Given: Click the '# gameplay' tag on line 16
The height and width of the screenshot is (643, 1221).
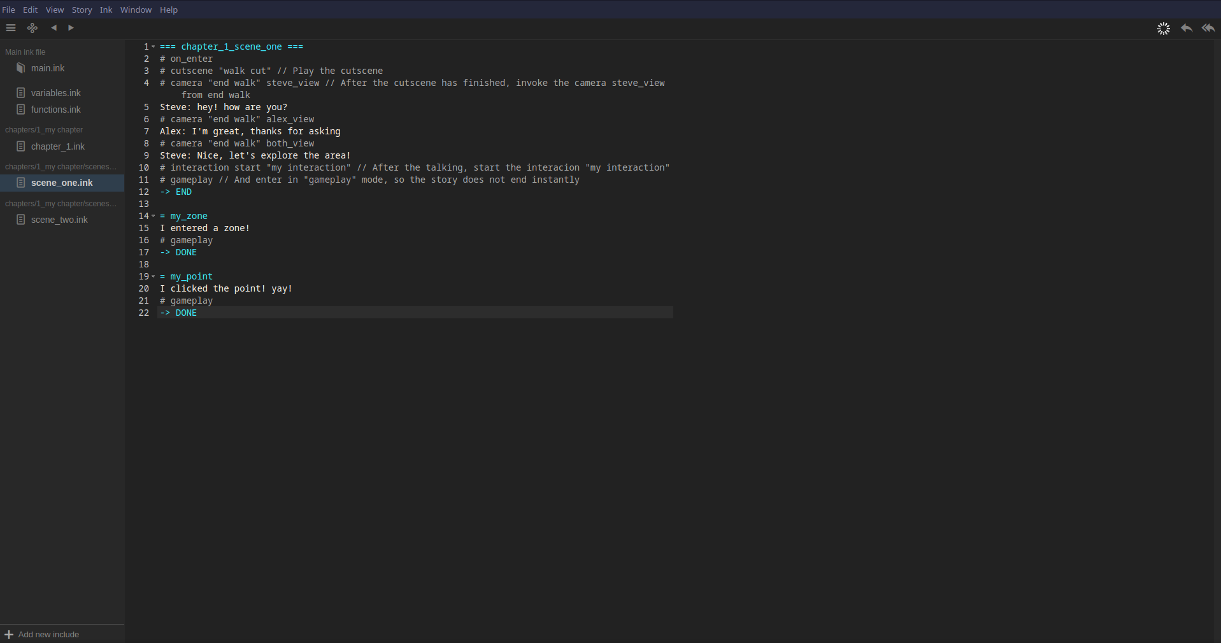Looking at the screenshot, I should [x=187, y=240].
